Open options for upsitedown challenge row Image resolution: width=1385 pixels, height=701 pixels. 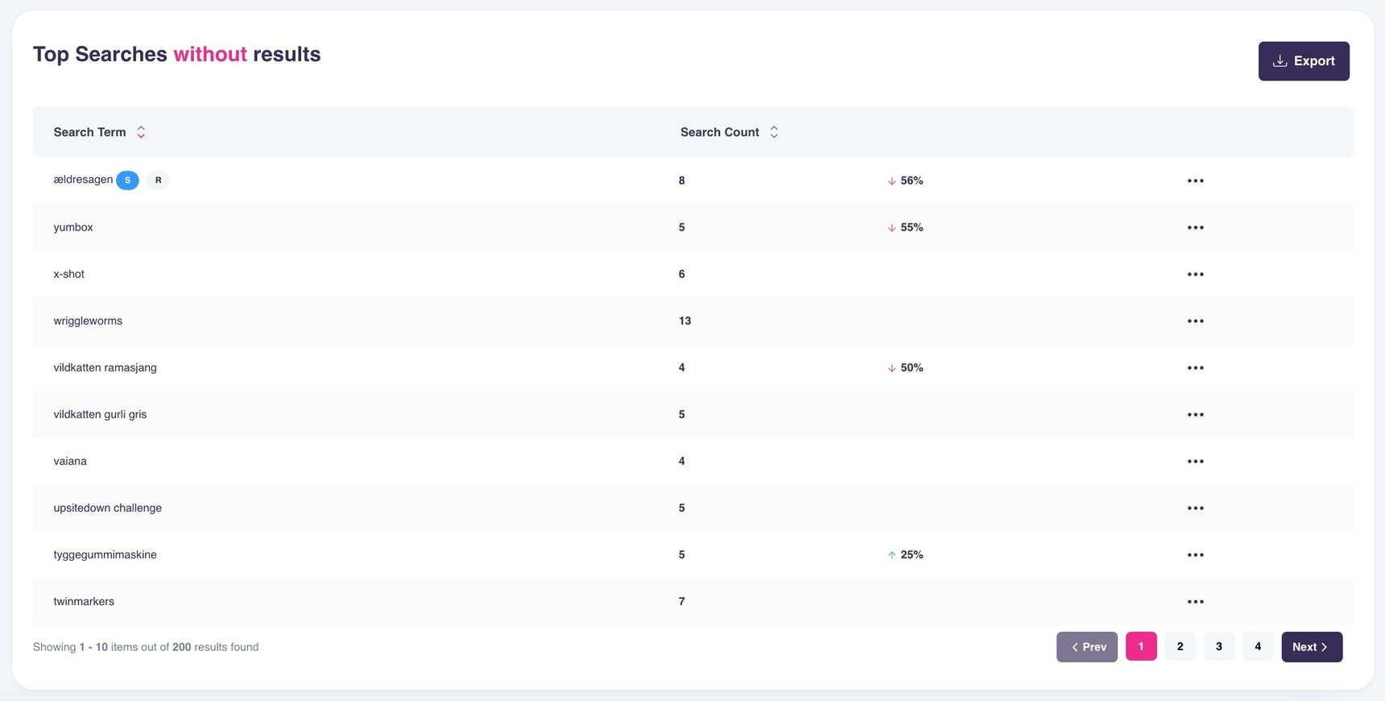1195,508
